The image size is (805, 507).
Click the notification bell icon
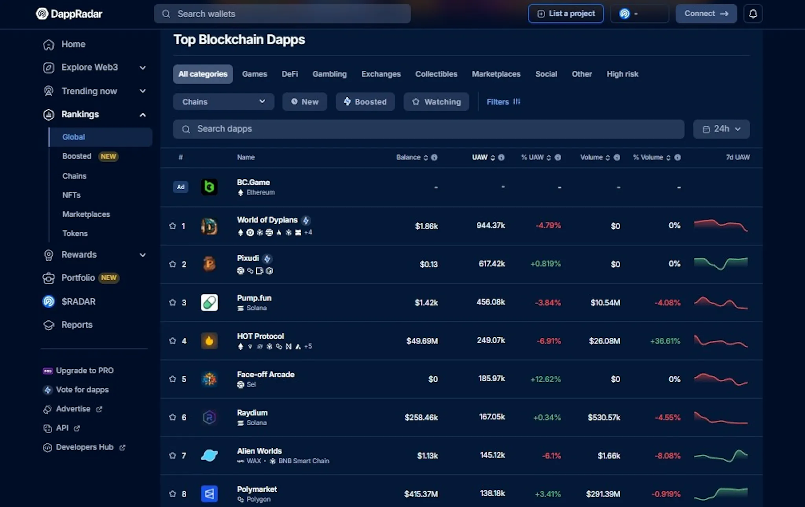coord(753,14)
